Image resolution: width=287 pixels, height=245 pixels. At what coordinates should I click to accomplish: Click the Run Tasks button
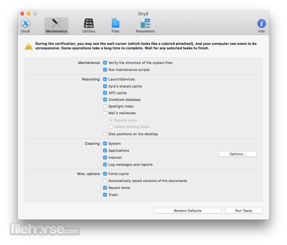point(244,211)
